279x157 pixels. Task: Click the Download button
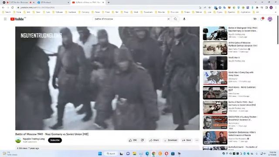click(170, 140)
